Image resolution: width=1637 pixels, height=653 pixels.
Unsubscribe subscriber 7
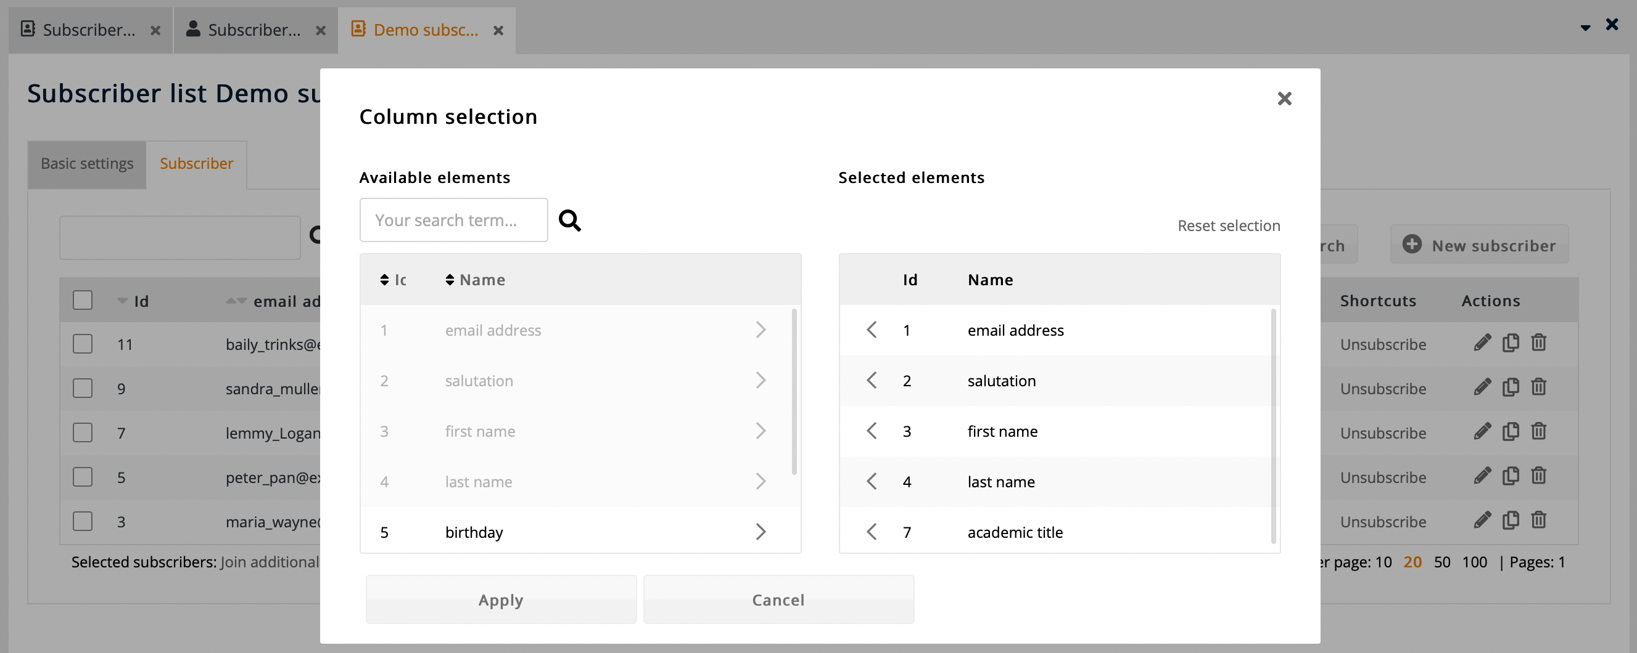tap(1383, 434)
